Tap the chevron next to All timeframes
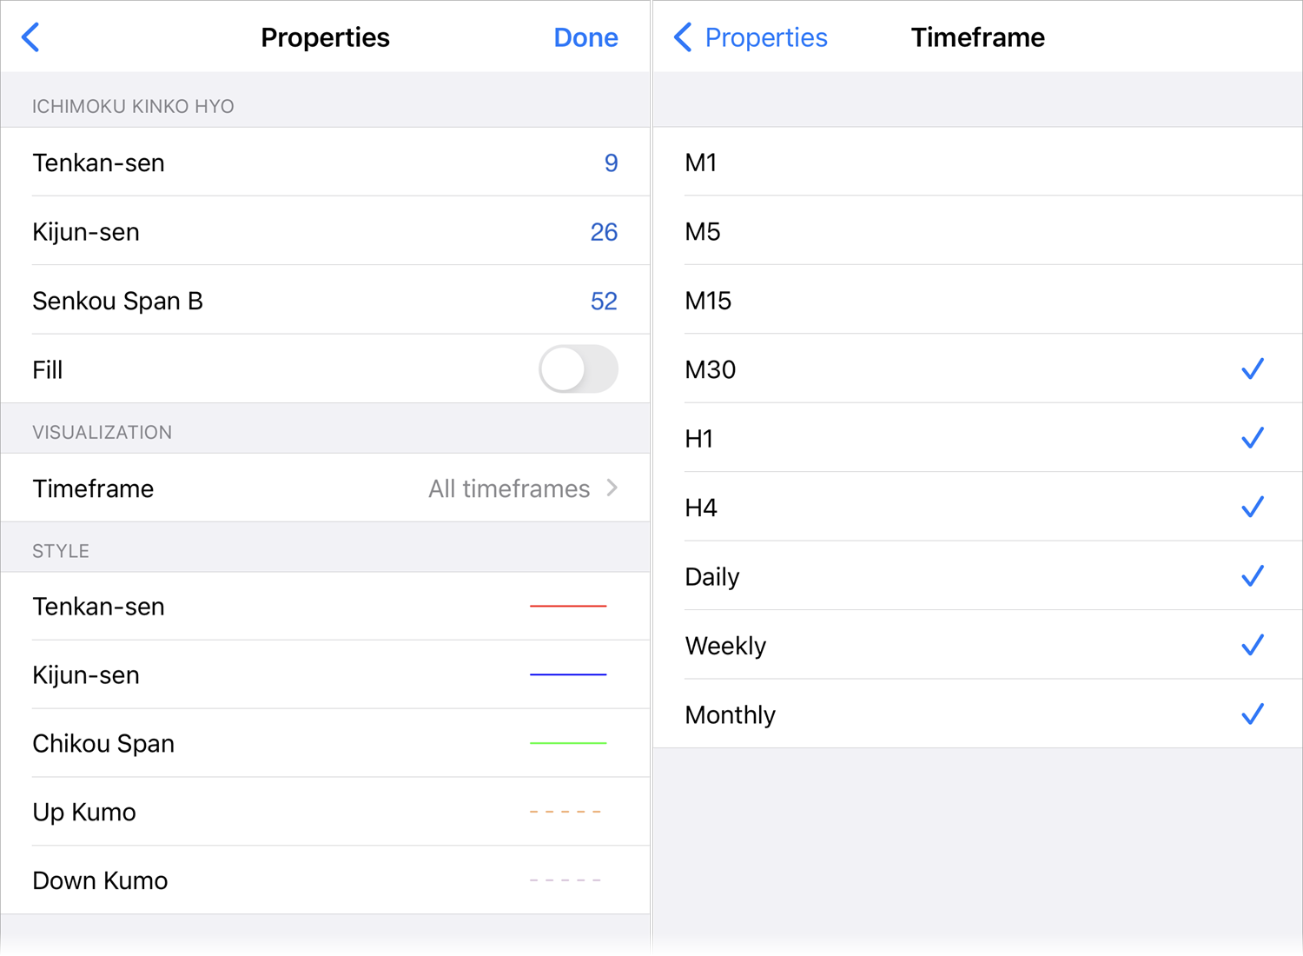Screen dimensions: 1303x956 click(612, 488)
